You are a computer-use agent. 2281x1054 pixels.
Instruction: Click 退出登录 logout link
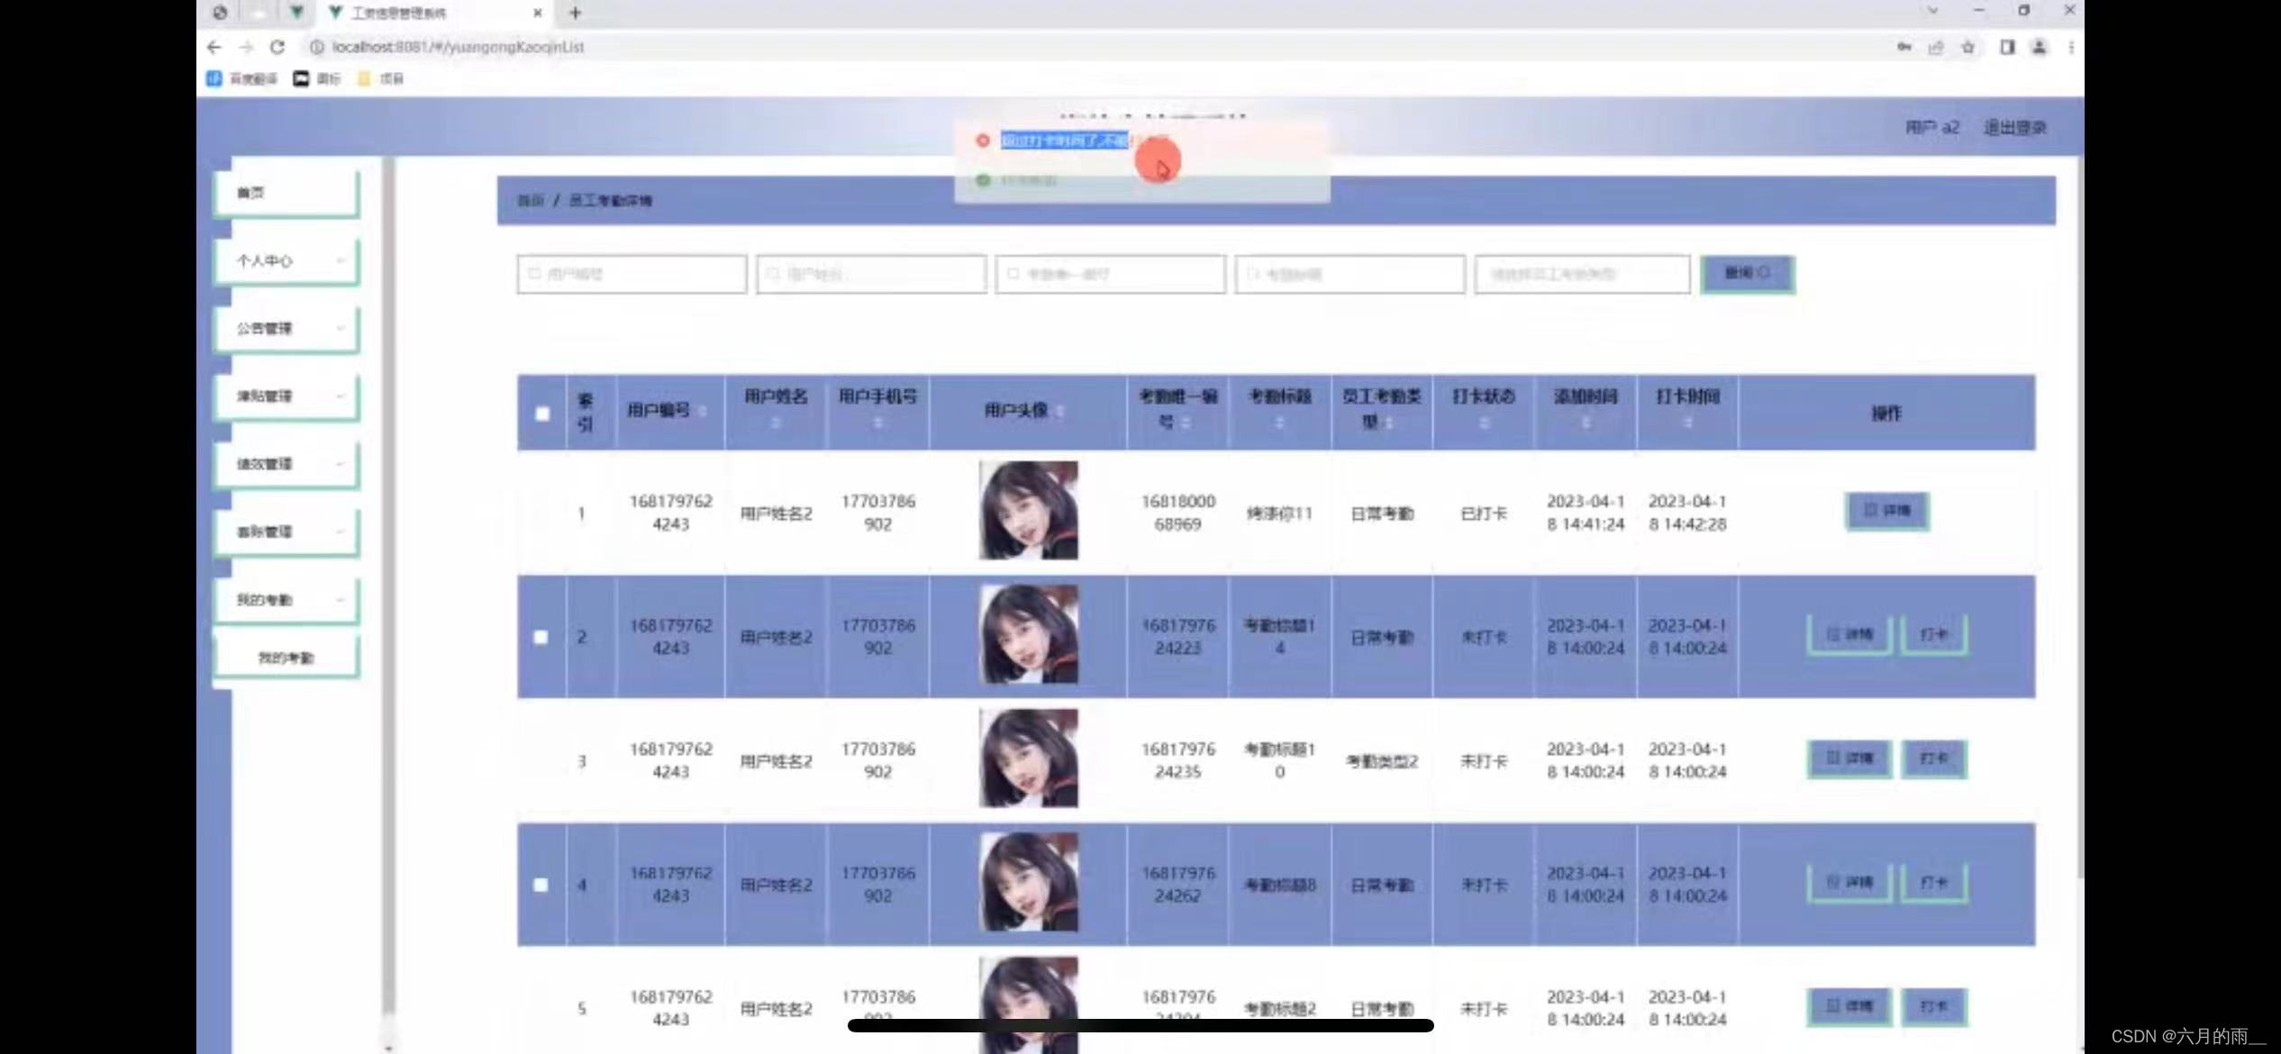pyautogui.click(x=2014, y=127)
